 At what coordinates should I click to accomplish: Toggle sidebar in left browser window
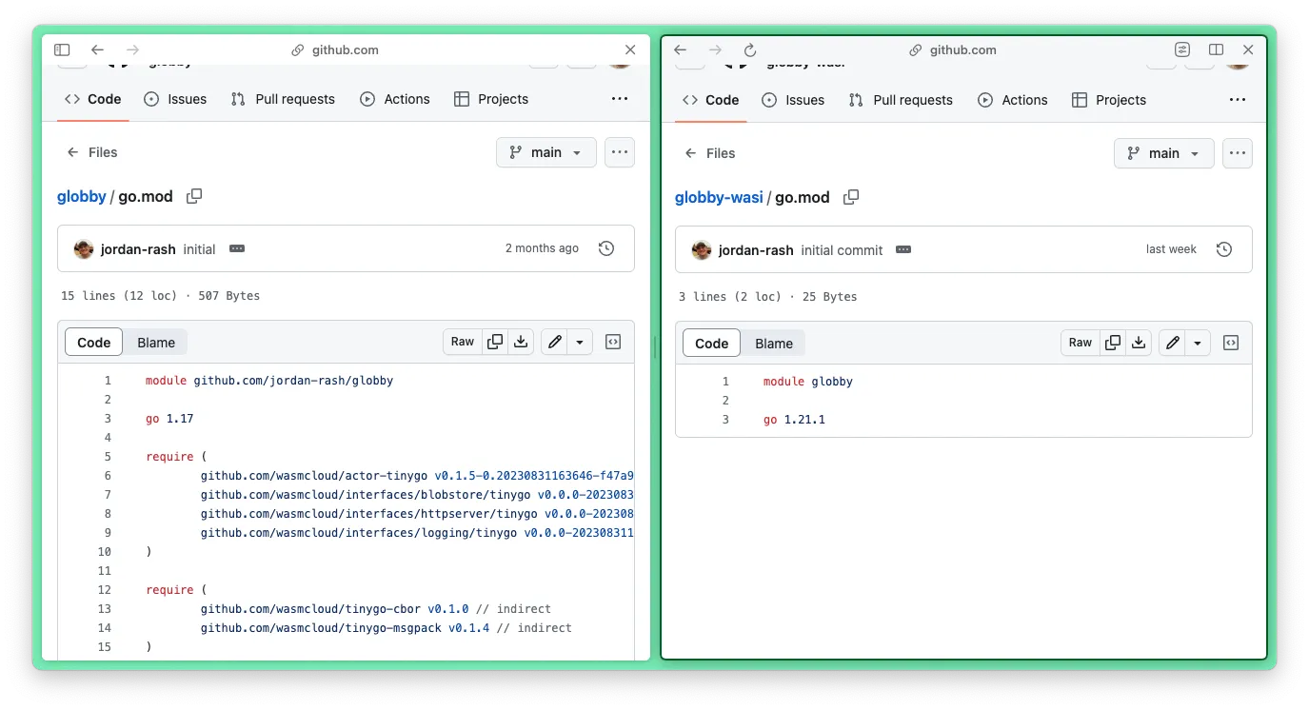[x=62, y=49]
